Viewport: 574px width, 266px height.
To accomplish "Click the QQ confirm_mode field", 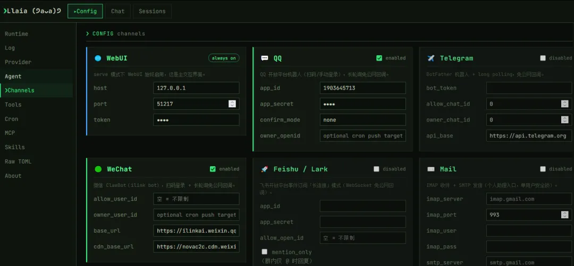I will coord(363,119).
